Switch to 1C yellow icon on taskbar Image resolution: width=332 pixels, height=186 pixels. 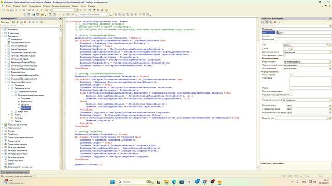coord(220,182)
